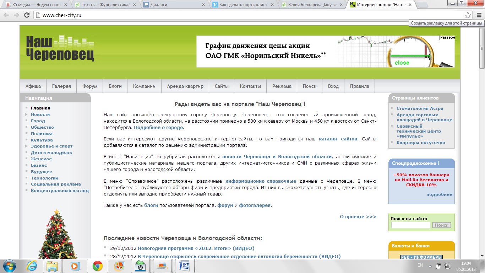Close the Тексты - Журналистика tab

pyautogui.click(x=134, y=5)
